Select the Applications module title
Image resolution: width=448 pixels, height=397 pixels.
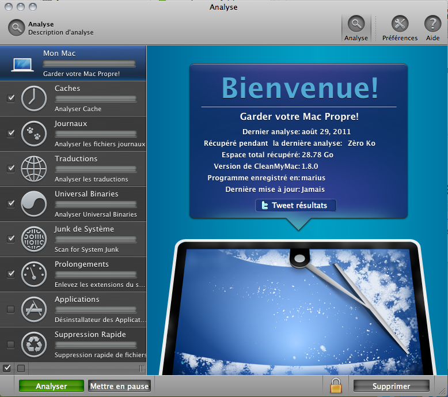click(77, 300)
